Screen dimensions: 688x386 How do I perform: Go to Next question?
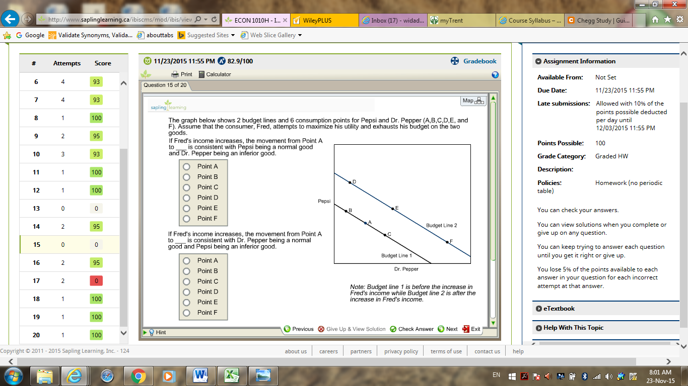(447, 329)
